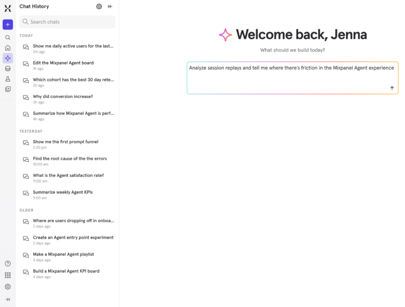Submit prompt with the up arrow

pyautogui.click(x=392, y=88)
